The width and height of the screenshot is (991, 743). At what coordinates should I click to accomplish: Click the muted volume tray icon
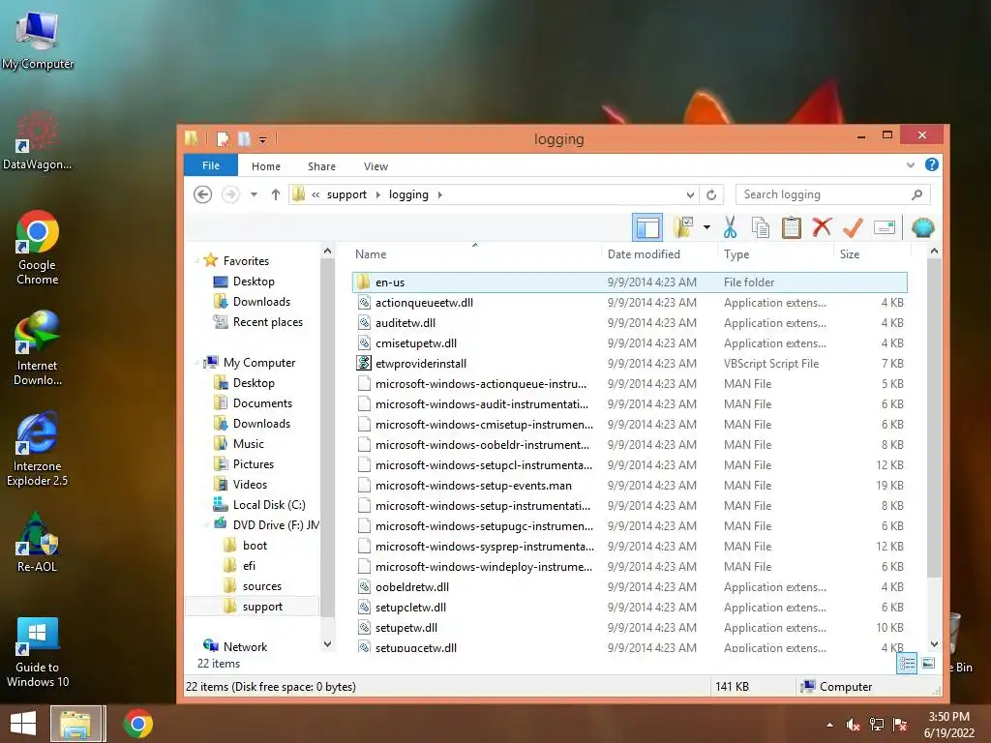point(854,725)
